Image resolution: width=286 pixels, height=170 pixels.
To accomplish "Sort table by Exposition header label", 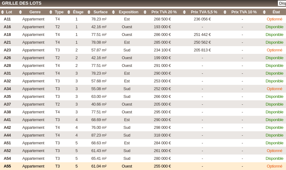I will coord(129,12).
